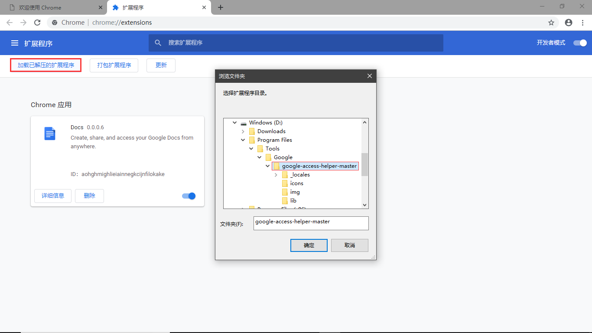The width and height of the screenshot is (592, 333).
Task: Confirm folder with 确定 button
Action: [309, 245]
